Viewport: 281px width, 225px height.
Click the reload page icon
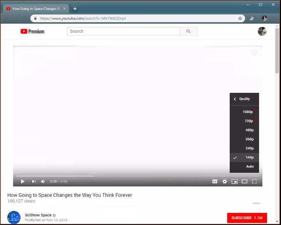pos(24,18)
